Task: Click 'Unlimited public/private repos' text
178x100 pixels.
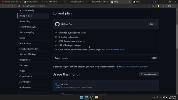Action: (x=72, y=33)
